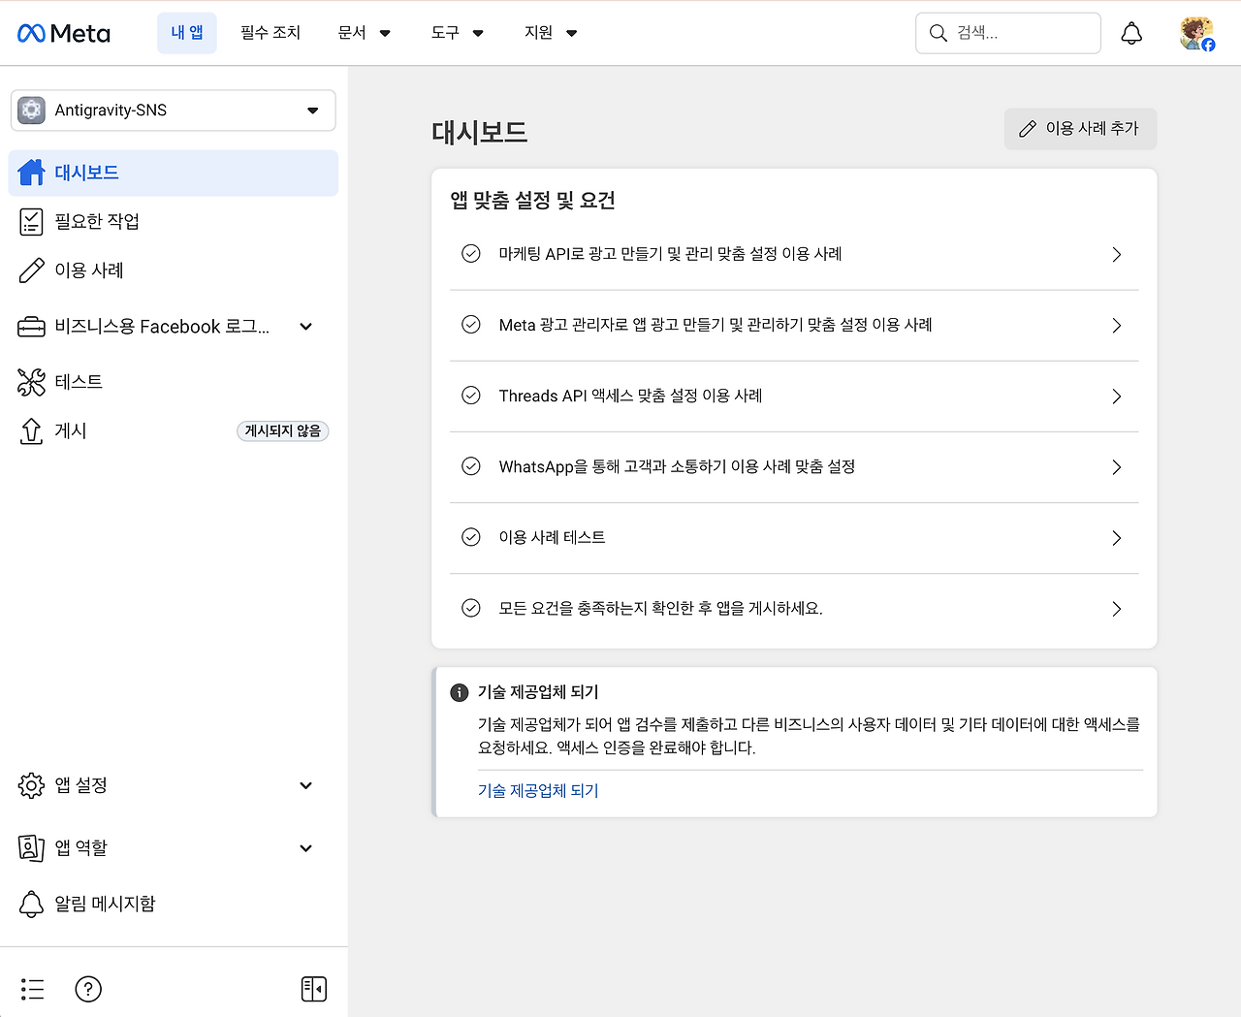1241x1017 pixels.
Task: Open 모든 요건을 충족하는지 확인한 후 row text
Action: pos(661,609)
